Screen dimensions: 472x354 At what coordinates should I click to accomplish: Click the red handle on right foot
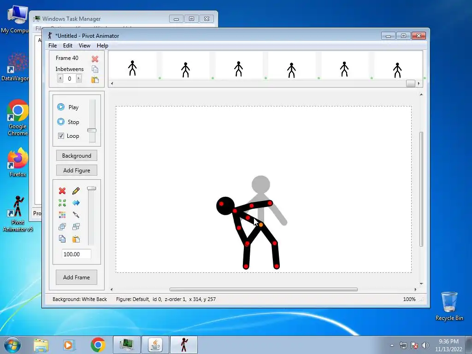(277, 266)
